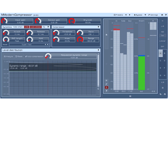
Task: Pause the meters with the pause icon
Action: 106,80
